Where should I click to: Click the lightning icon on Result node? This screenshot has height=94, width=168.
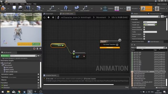click(x=120, y=40)
